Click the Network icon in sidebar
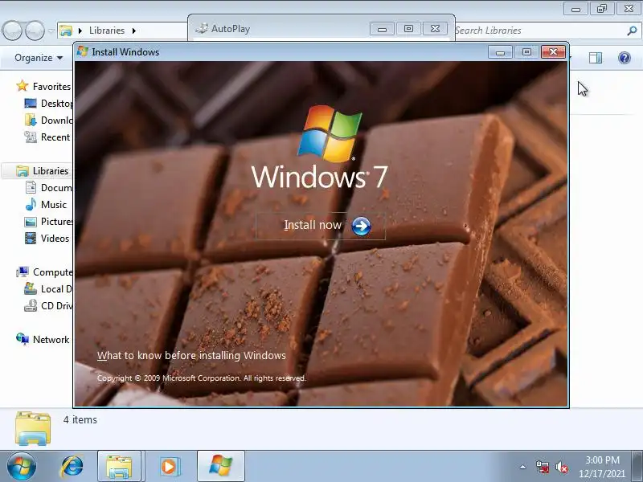643x482 pixels. (x=23, y=339)
